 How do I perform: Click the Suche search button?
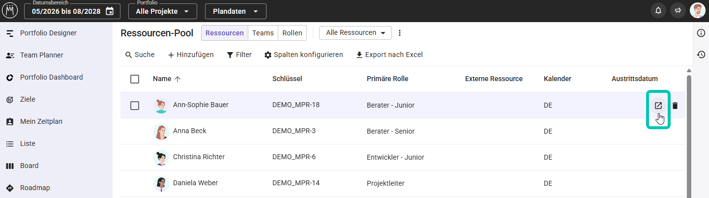pos(140,55)
